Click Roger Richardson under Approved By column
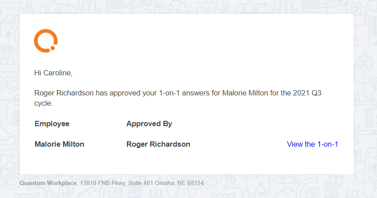This screenshot has height=198, width=377. tap(158, 144)
